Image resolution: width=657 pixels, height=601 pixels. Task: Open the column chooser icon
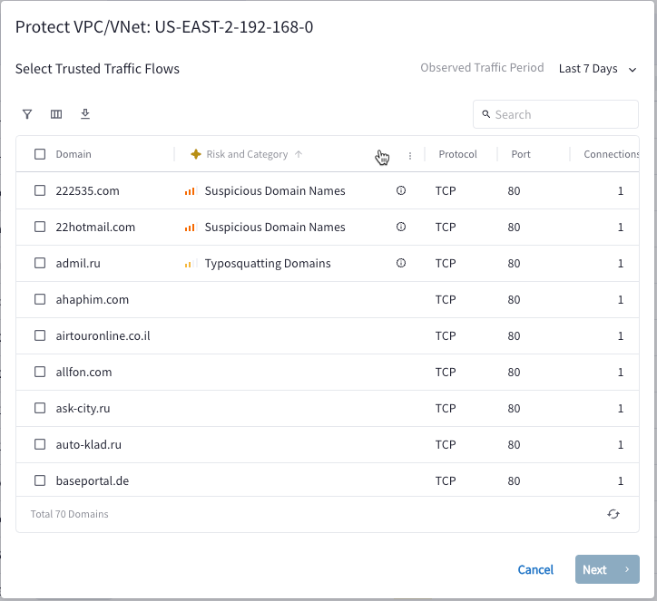coord(56,114)
